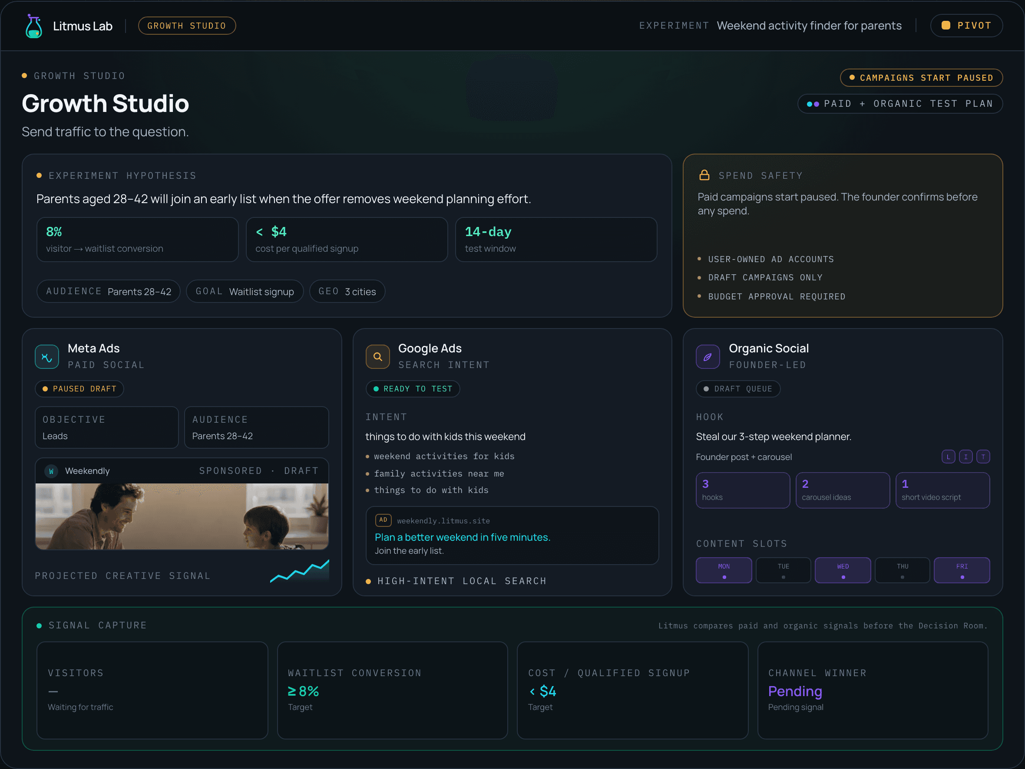
Task: Click the projected creative signal sparkline
Action: (300, 571)
